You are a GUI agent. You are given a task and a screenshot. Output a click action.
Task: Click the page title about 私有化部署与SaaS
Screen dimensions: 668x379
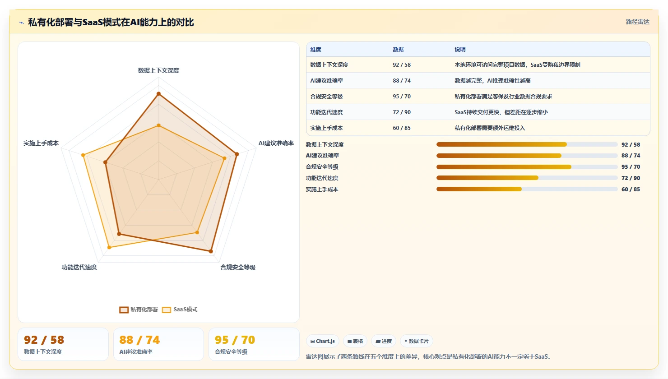coord(111,22)
